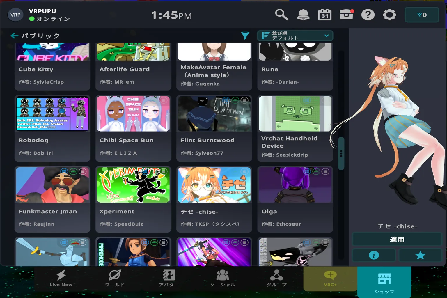This screenshot has width=447, height=298.
Task: Click author name SpeedBulz
Action: (x=129, y=224)
